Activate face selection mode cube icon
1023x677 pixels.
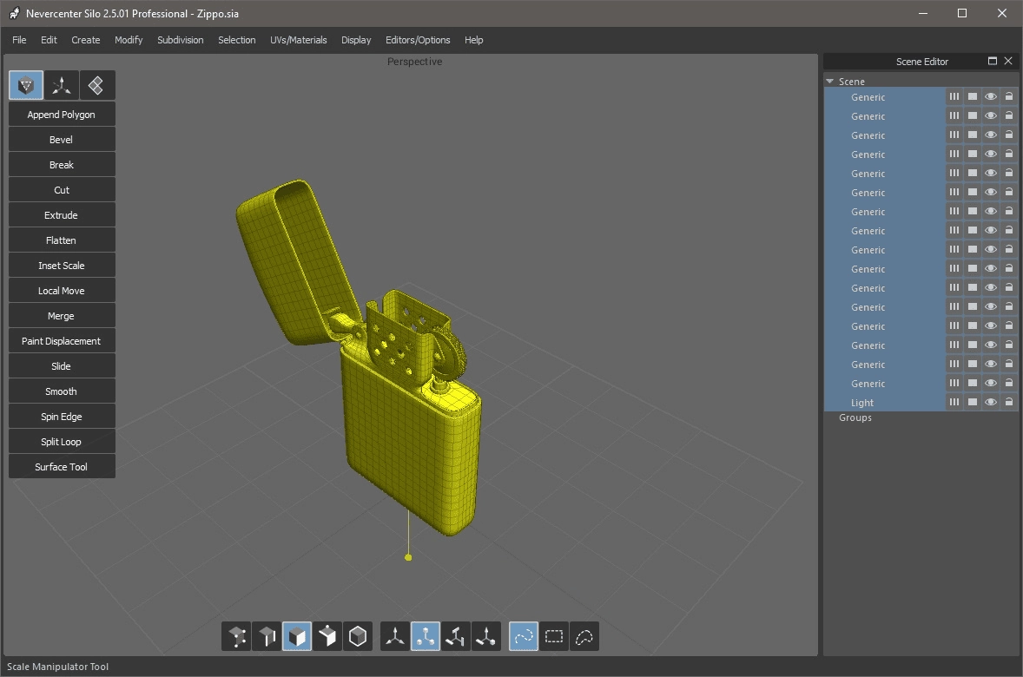click(x=297, y=636)
